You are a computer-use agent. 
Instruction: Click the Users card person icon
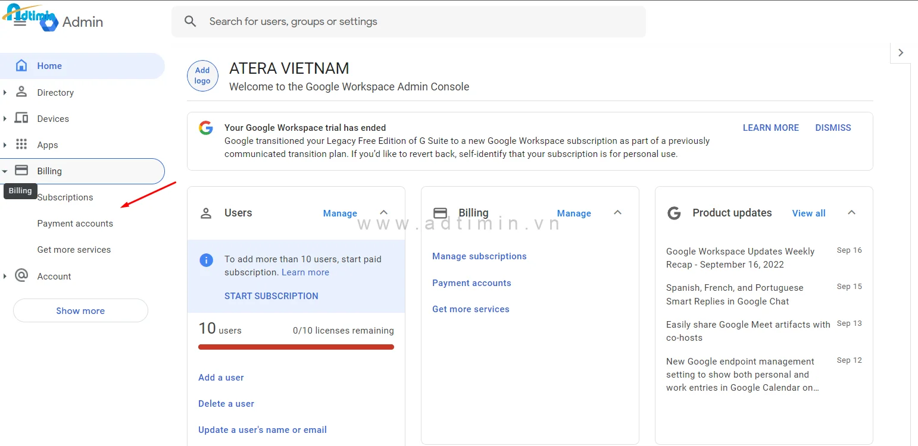pos(206,213)
